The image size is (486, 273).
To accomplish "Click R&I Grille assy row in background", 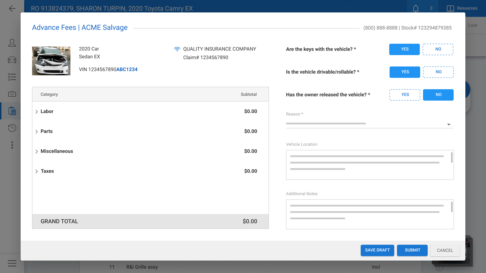I will [x=142, y=267].
